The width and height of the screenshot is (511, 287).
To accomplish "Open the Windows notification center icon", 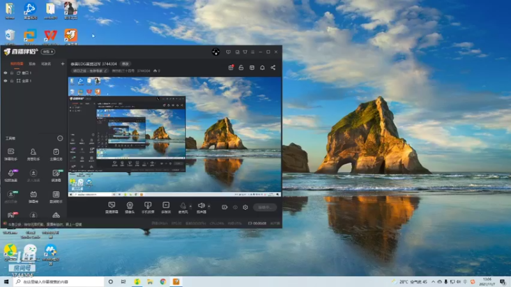I will click(503, 282).
